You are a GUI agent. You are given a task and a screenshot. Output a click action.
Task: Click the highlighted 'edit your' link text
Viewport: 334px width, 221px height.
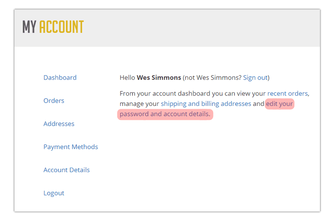[x=280, y=104]
